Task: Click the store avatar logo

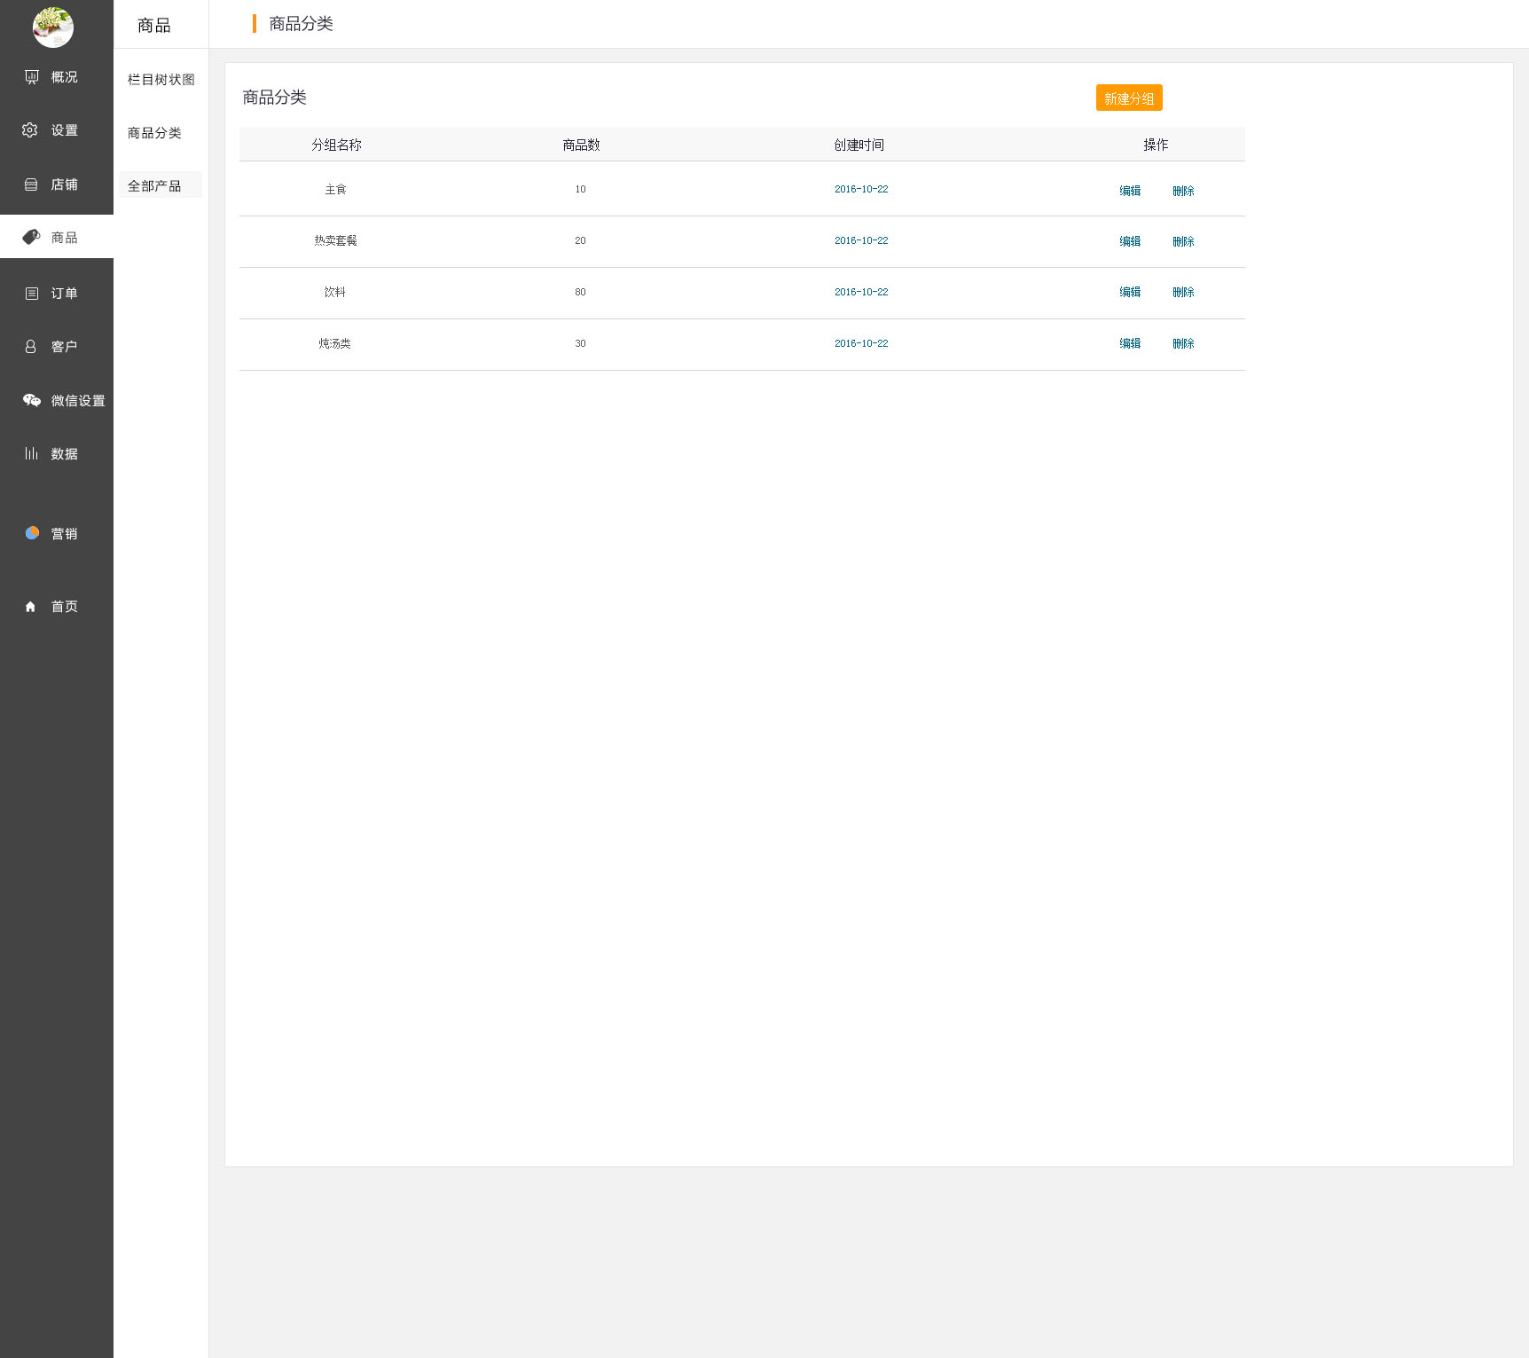Action: [53, 27]
